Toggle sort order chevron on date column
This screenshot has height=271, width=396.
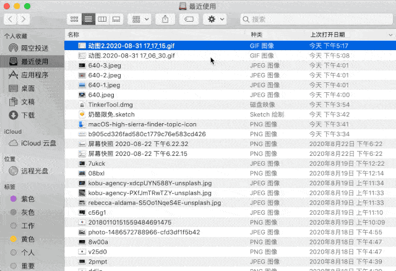[390, 35]
